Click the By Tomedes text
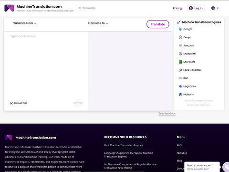The width and height of the screenshot is (229, 172). point(87,8)
